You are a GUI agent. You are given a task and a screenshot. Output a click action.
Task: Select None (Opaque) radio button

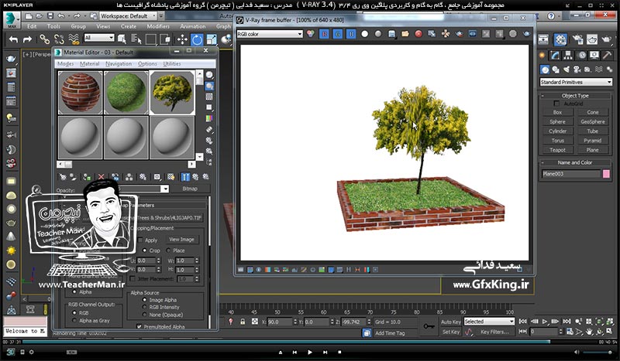tap(145, 315)
